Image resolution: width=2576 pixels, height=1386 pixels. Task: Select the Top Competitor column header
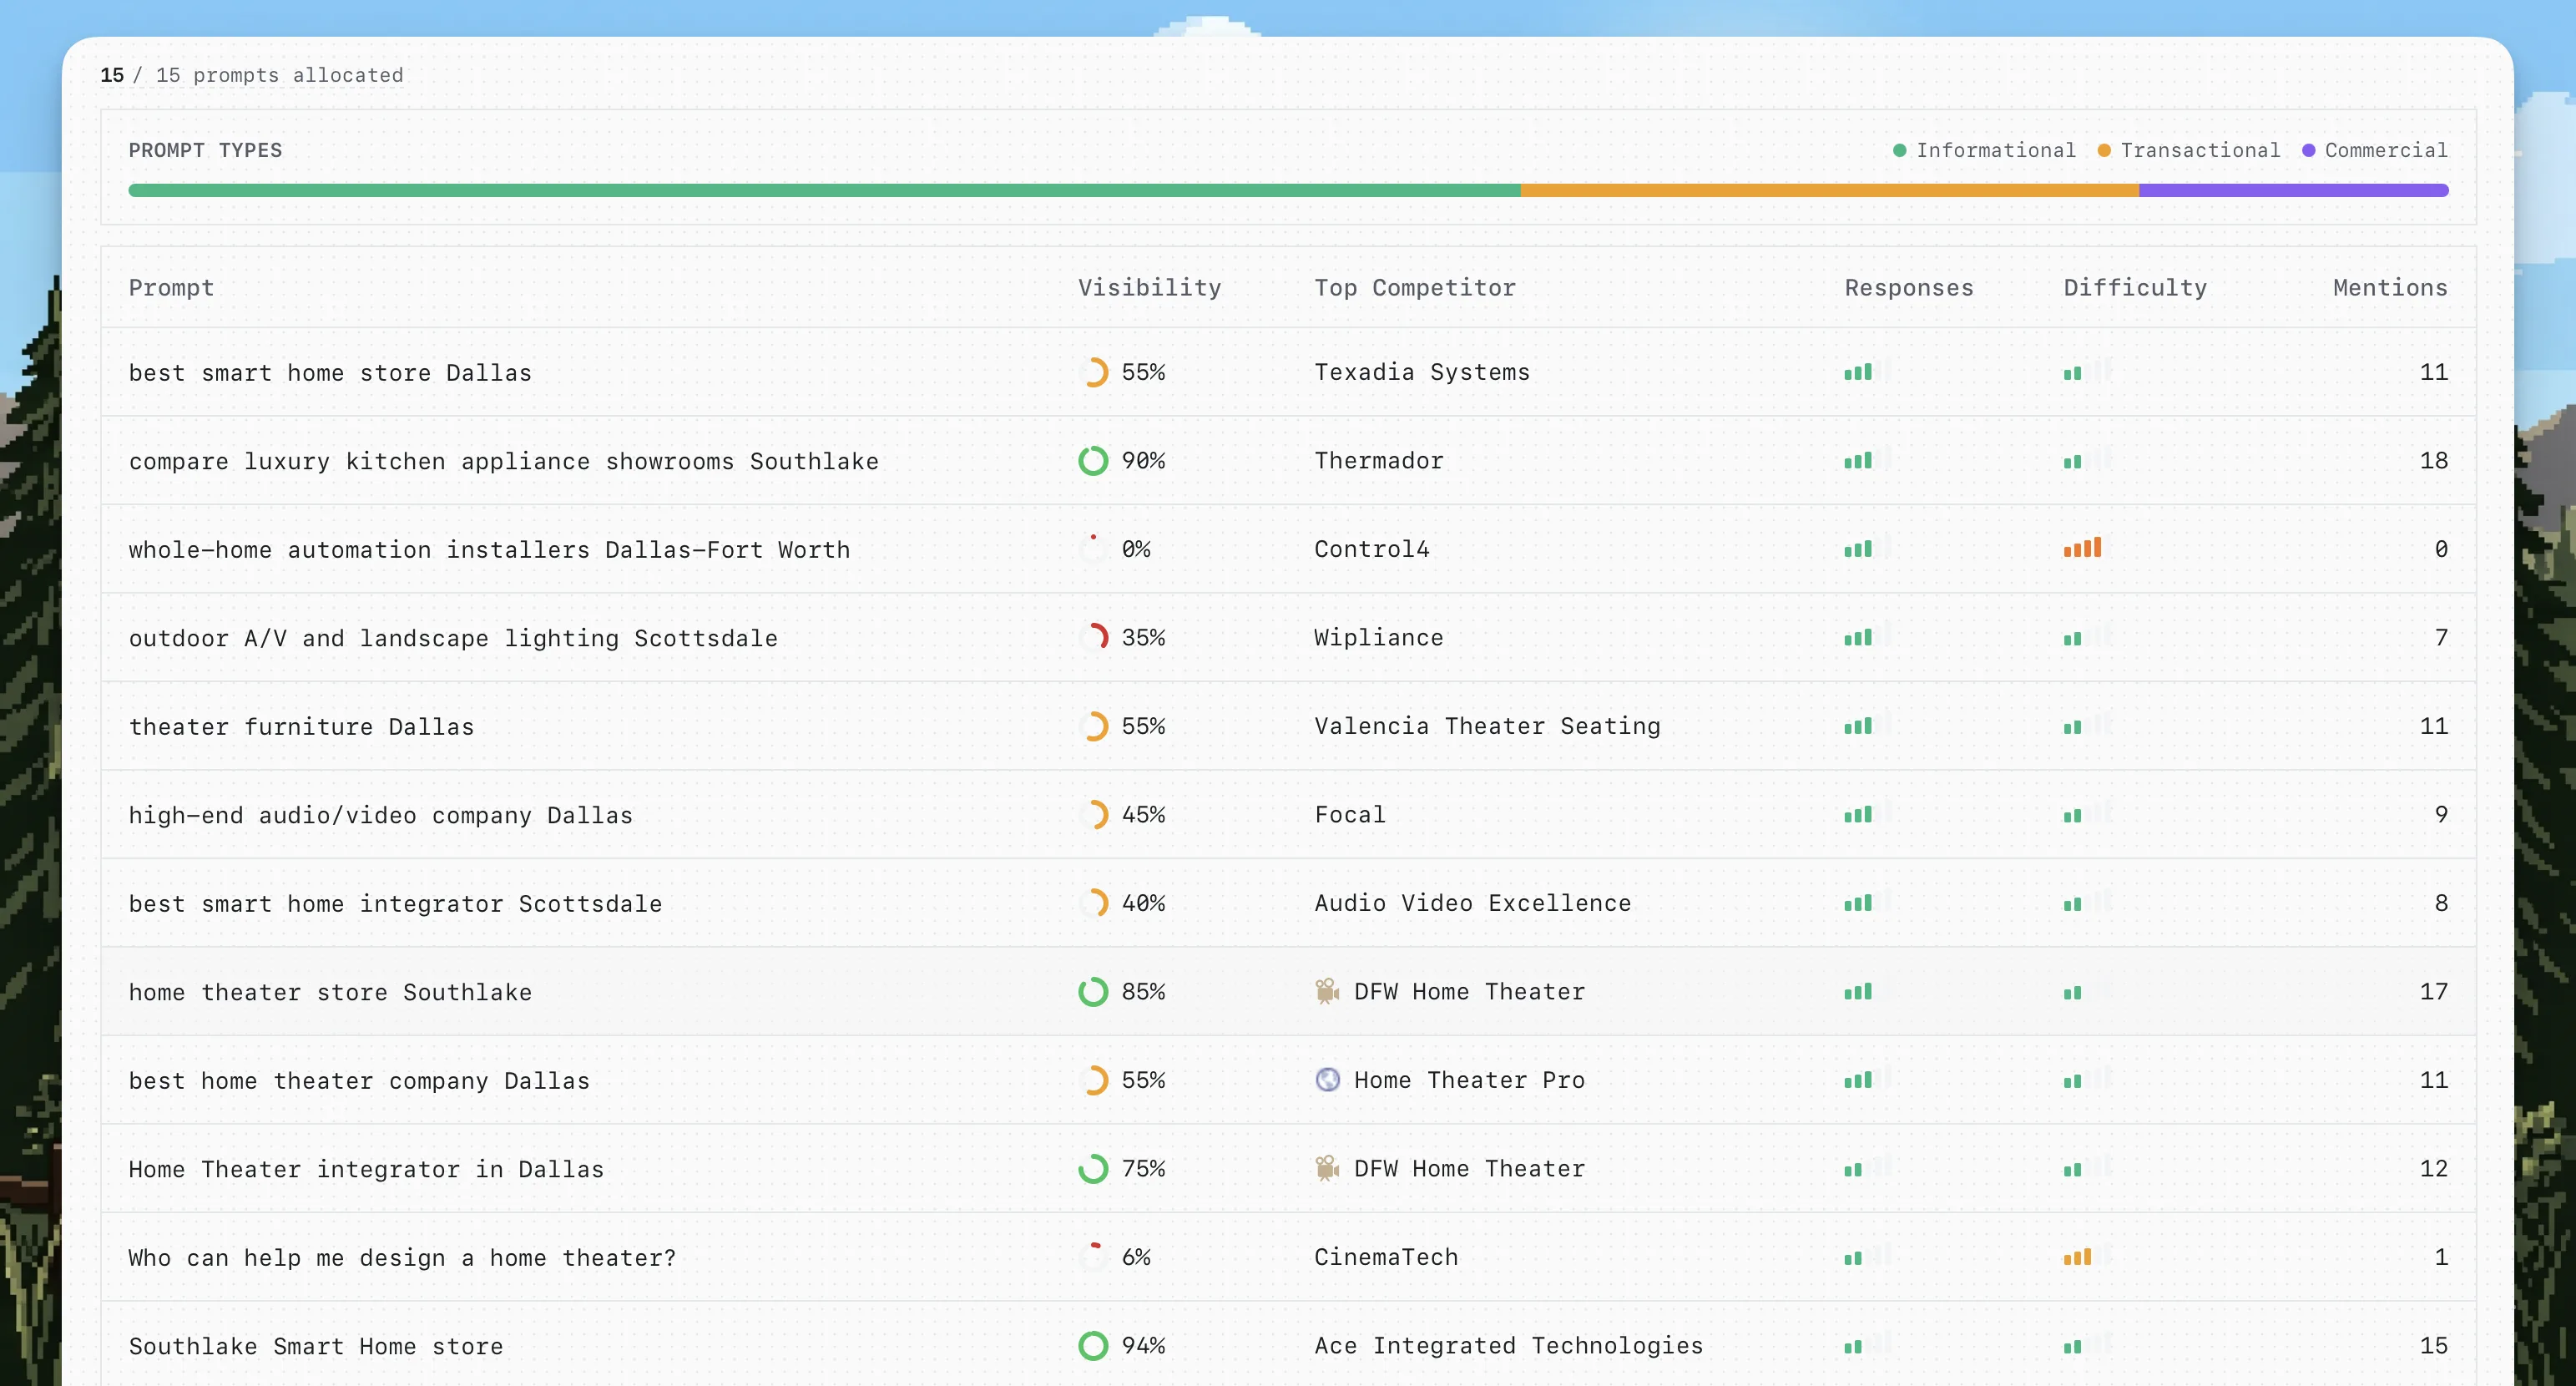1415,288
